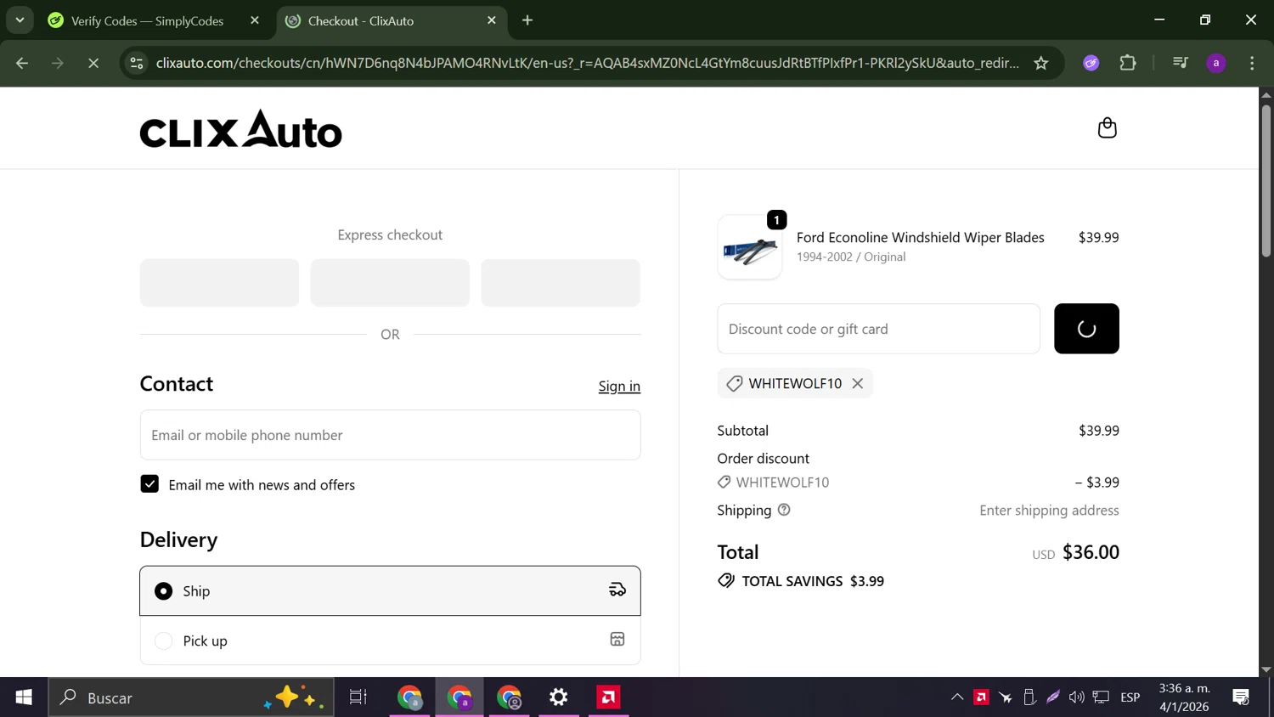Screen dimensions: 1274x717
Task: Click the wiper blades product thumbnail
Action: pyautogui.click(x=749, y=247)
